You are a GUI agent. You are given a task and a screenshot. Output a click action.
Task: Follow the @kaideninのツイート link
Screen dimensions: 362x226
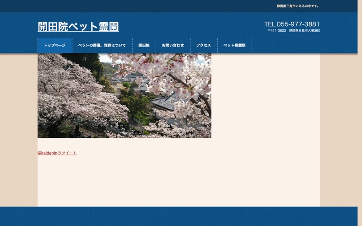[57, 153]
